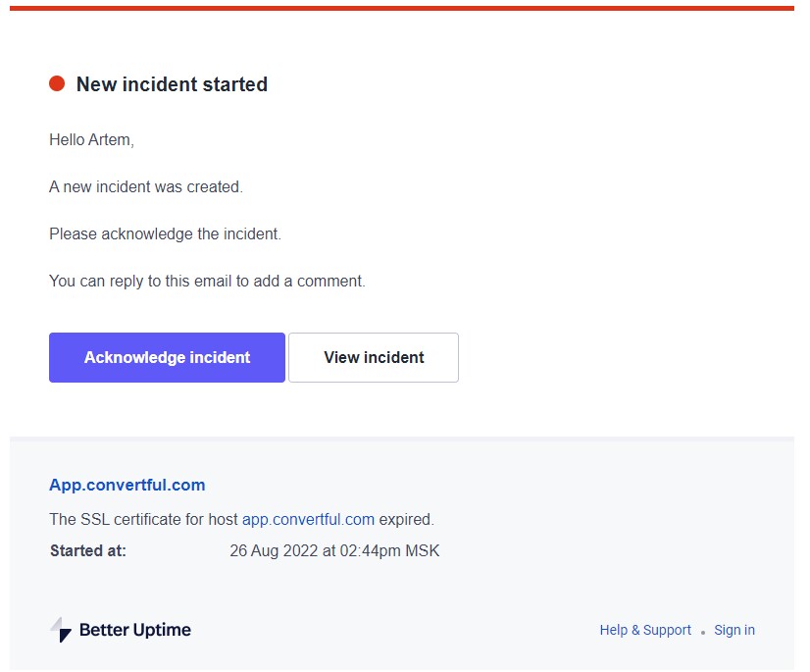Click the red dot beside New incident started
810x672 pixels.
click(57, 83)
